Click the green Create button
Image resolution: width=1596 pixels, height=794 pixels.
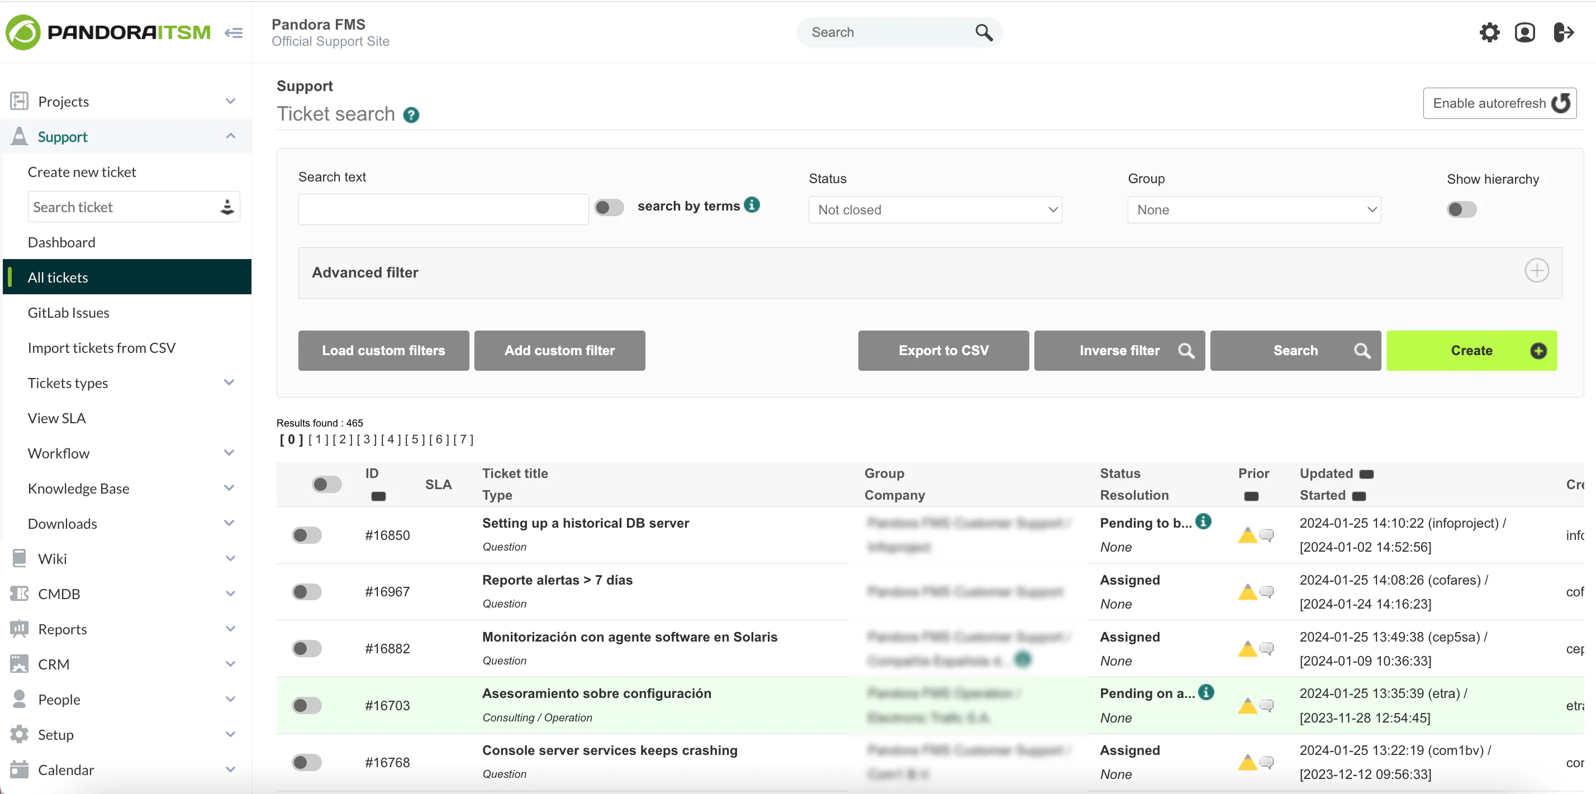click(x=1471, y=351)
